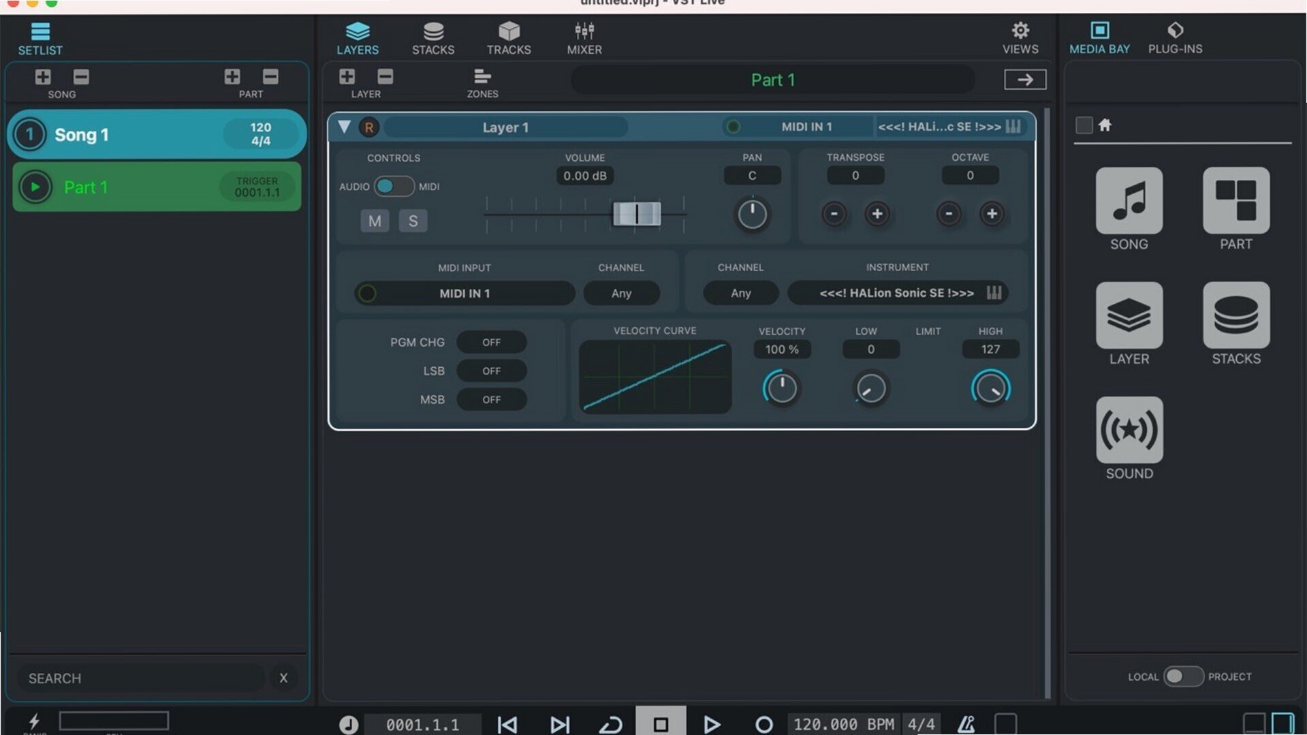Image resolution: width=1307 pixels, height=735 pixels.
Task: Go to Media Bay home
Action: 1105,125
